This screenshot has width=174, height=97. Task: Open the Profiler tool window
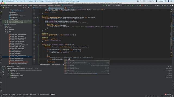(x=26, y=94)
